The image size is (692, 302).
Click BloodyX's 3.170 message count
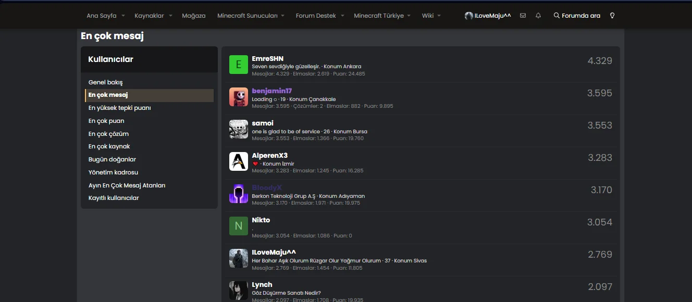point(601,190)
